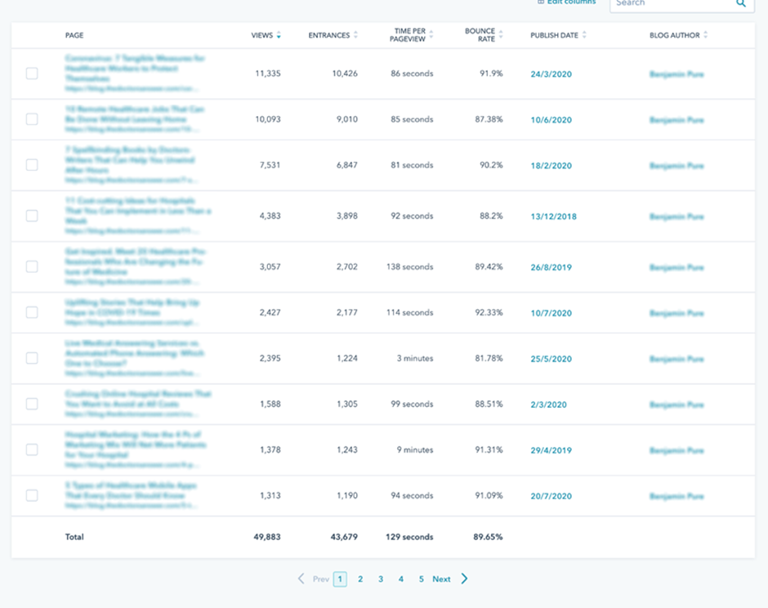Viewport: 768px width, 608px height.
Task: Sort by Publish Date sort icon
Action: pos(584,35)
